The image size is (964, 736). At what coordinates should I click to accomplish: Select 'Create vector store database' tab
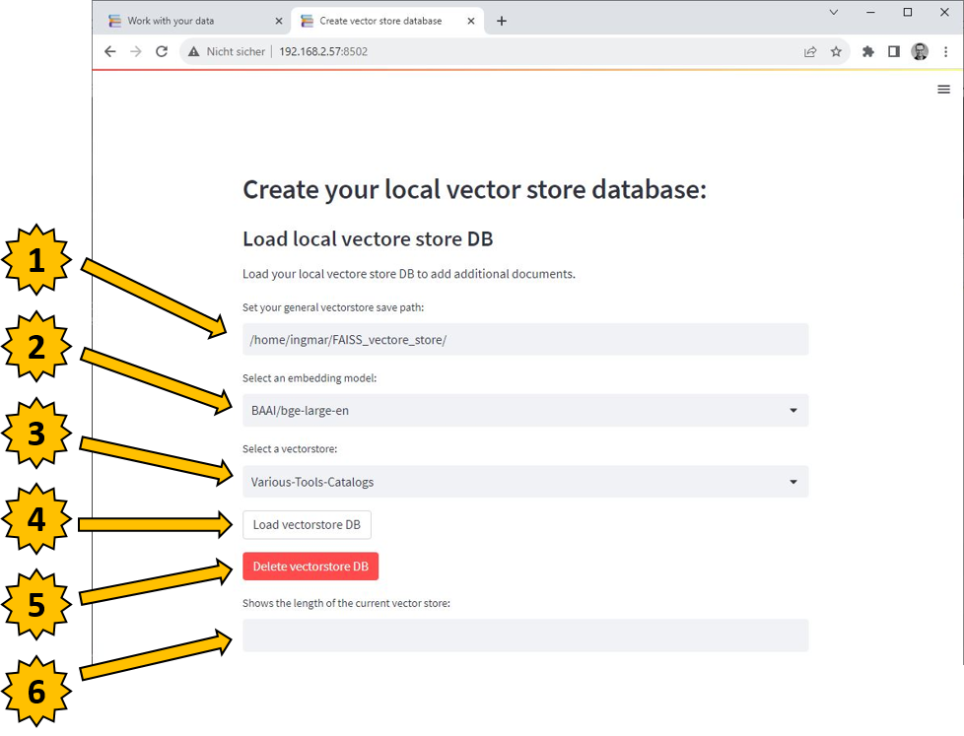[x=387, y=21]
